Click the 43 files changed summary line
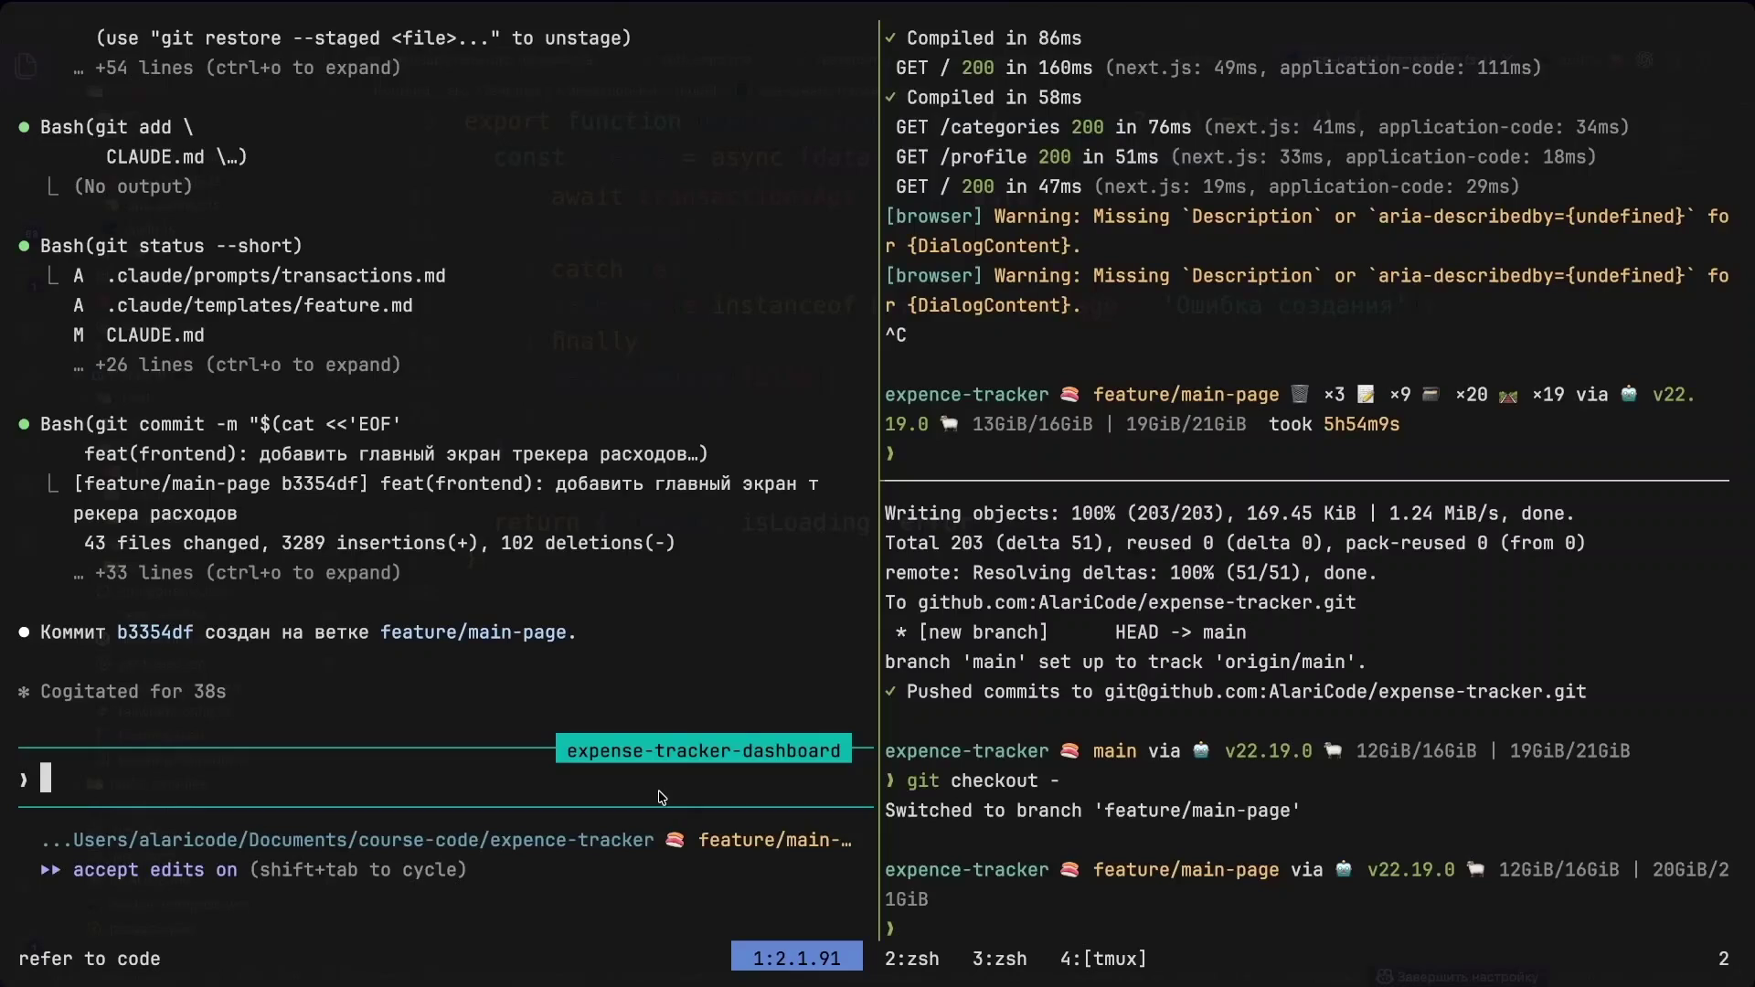The image size is (1755, 987). [x=380, y=543]
